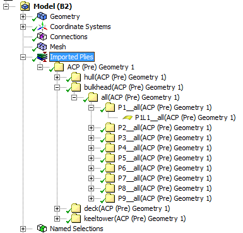Click the Imported Plies layered icon
The height and width of the screenshot is (233, 243).
click(x=42, y=57)
